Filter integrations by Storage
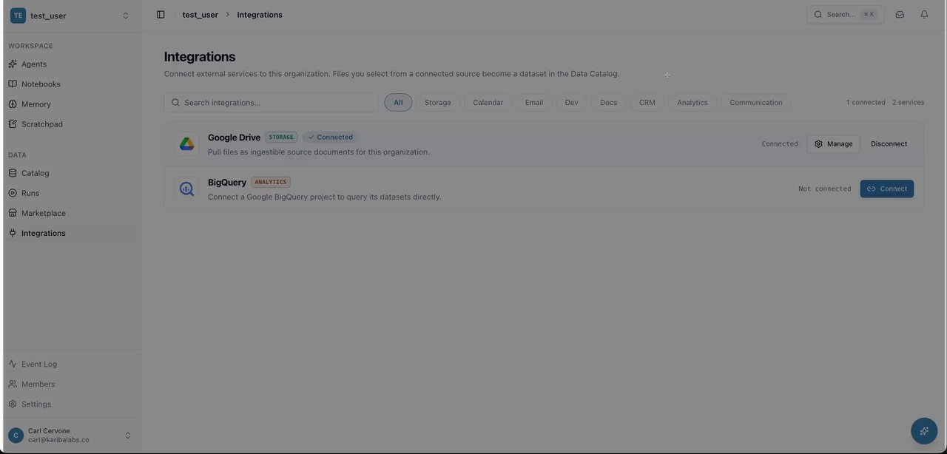The width and height of the screenshot is (947, 454). tap(438, 103)
